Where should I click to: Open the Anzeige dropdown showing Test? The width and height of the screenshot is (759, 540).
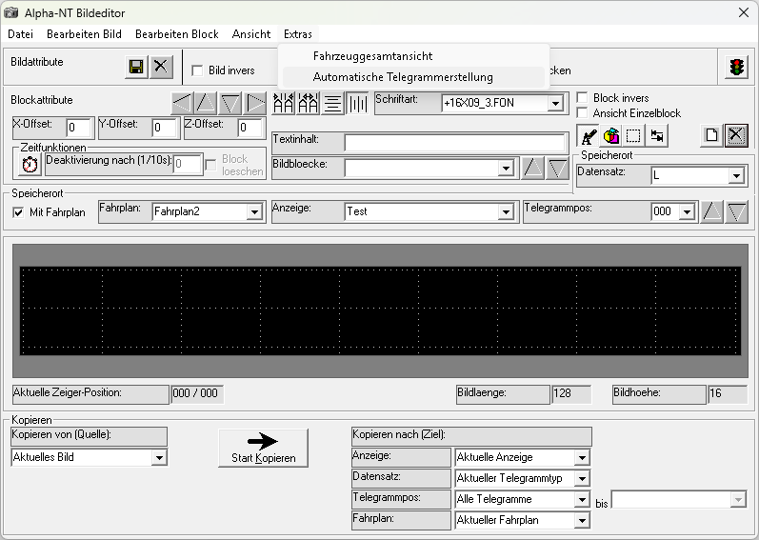coord(506,212)
